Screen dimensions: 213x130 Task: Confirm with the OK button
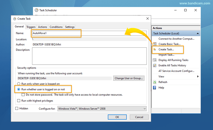click(117, 117)
